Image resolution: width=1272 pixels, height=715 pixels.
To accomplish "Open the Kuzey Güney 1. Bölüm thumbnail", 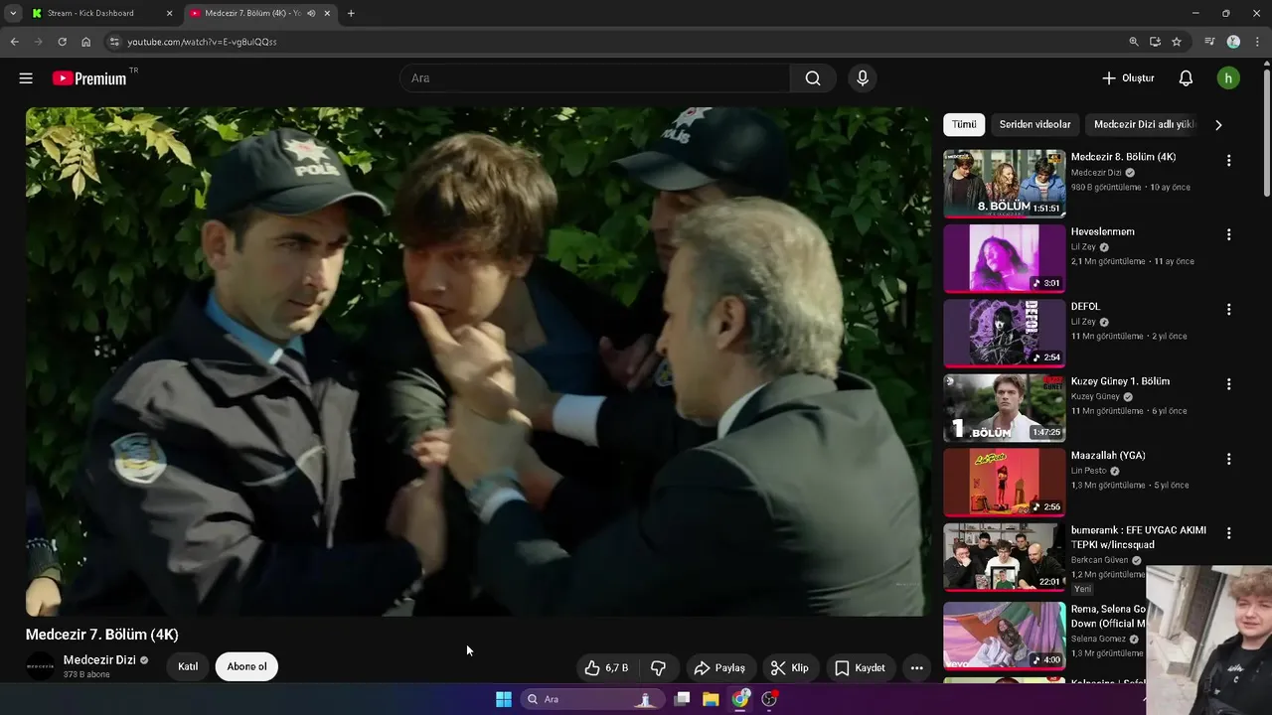I will pyautogui.click(x=1004, y=407).
